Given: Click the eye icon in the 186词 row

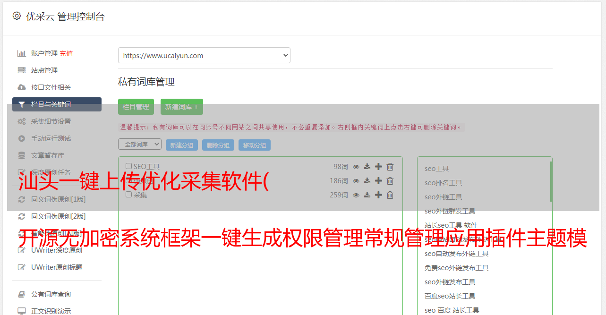Looking at the screenshot, I should pos(356,181).
